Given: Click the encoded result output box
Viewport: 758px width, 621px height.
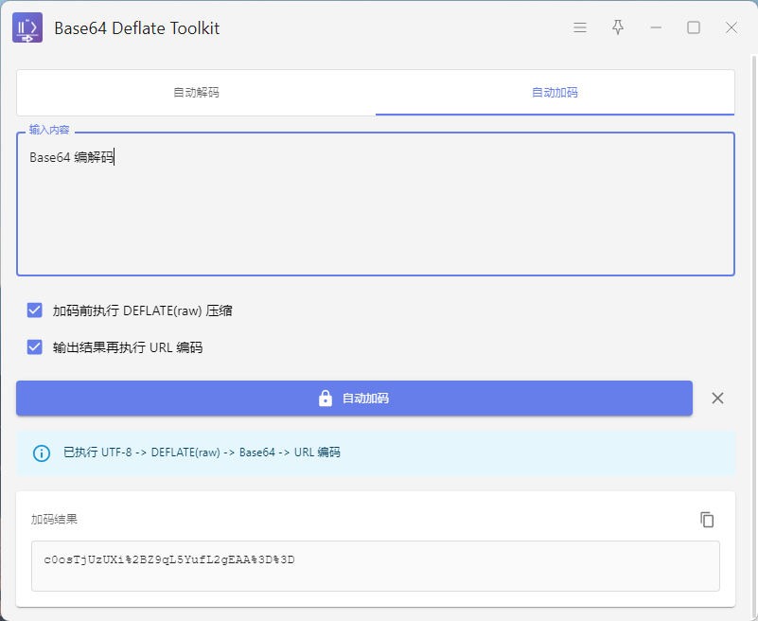Looking at the screenshot, I should pyautogui.click(x=375, y=566).
